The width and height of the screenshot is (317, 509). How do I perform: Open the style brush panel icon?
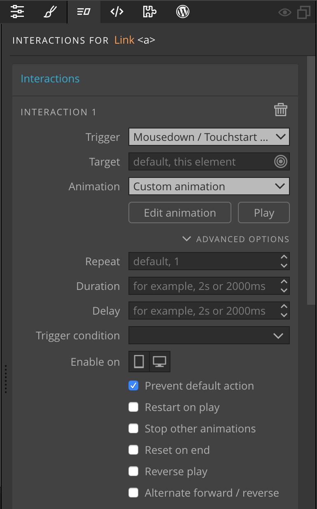51,12
